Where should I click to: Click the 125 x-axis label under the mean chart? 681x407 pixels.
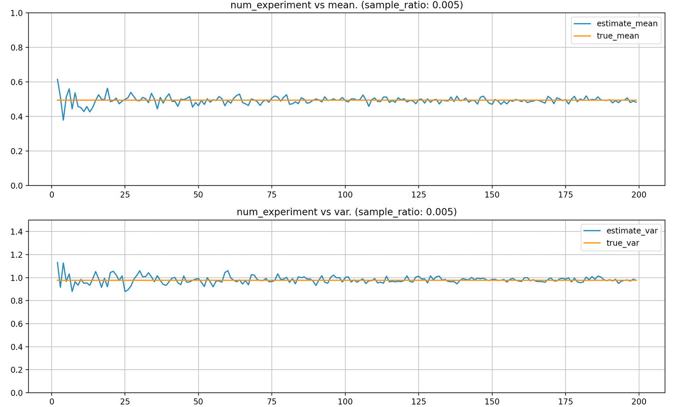419,195
